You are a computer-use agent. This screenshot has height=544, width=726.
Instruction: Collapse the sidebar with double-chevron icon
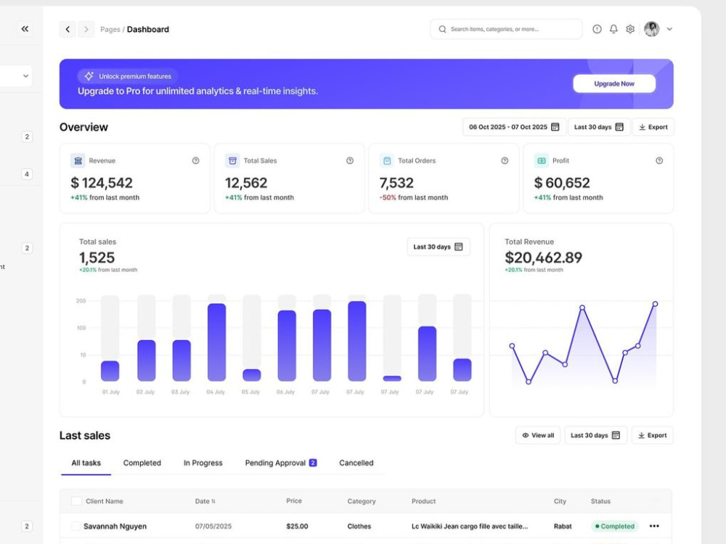point(25,29)
